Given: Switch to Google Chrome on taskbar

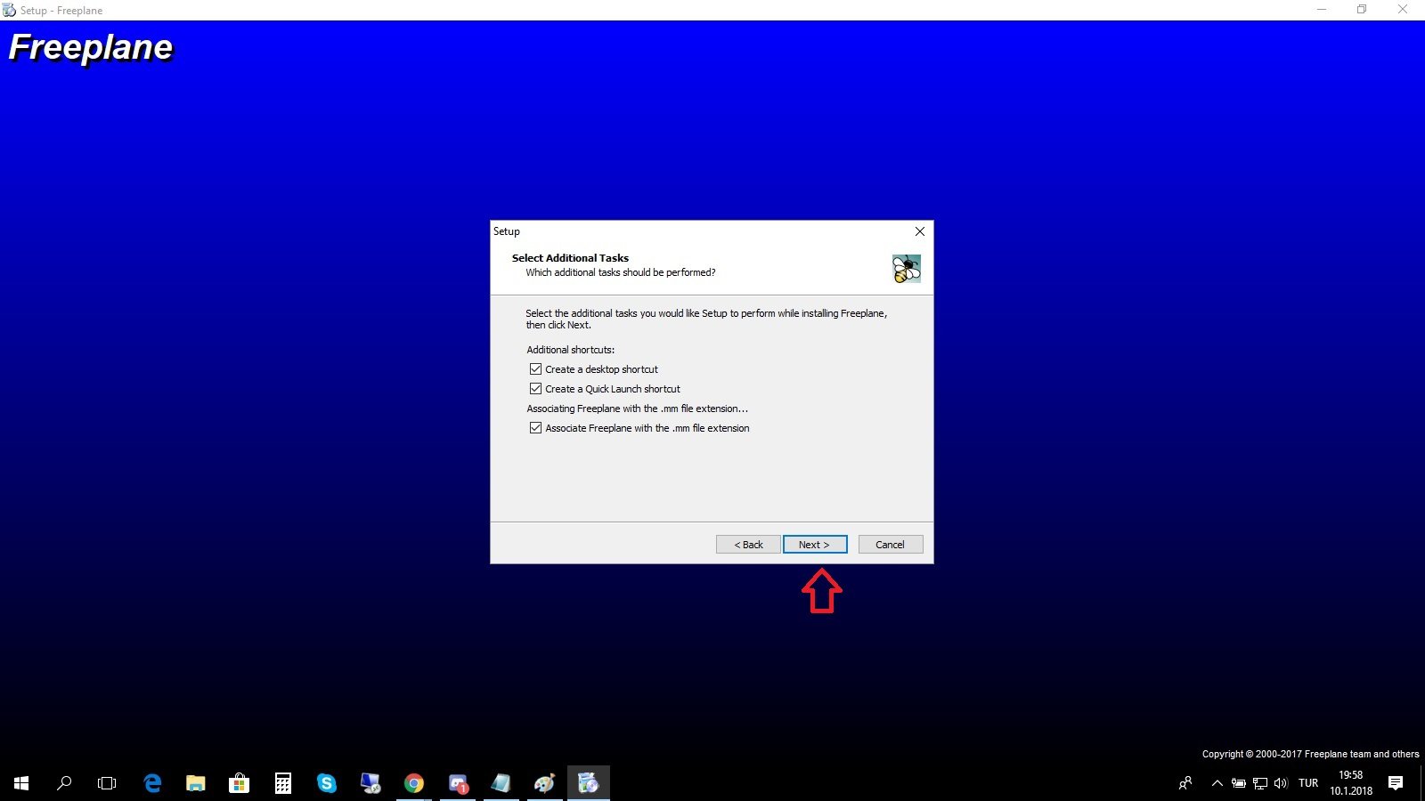Looking at the screenshot, I should pos(414,783).
